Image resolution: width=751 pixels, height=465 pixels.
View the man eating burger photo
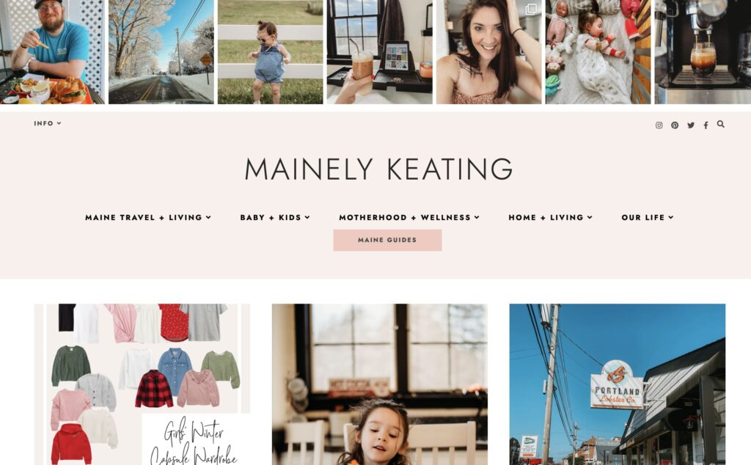[52, 52]
